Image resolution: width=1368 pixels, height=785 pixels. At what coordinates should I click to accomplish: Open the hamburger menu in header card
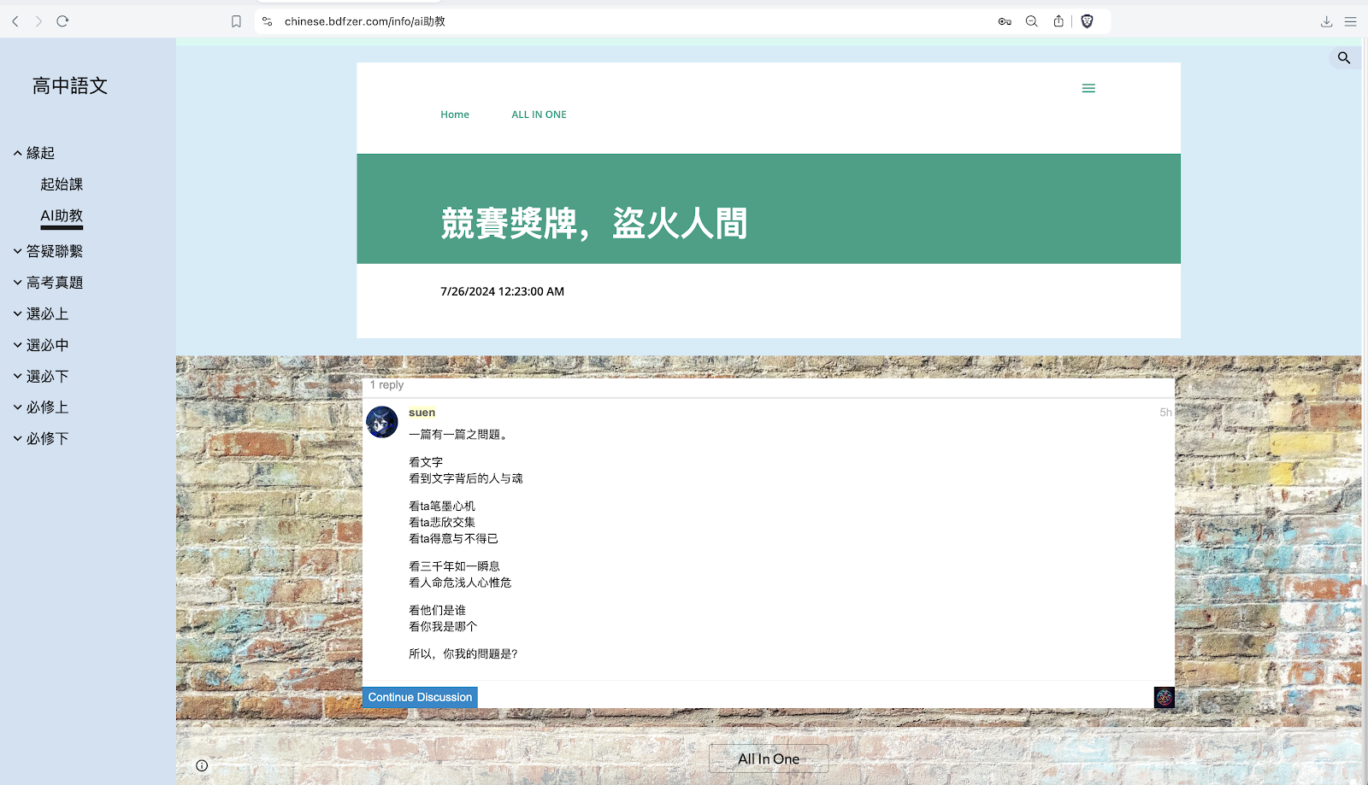pos(1088,88)
